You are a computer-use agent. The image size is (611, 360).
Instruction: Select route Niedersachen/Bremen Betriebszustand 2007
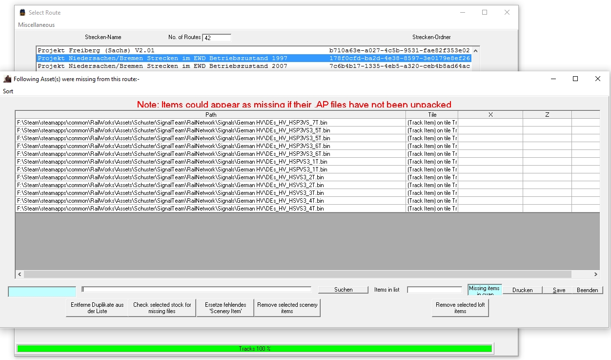[254, 66]
